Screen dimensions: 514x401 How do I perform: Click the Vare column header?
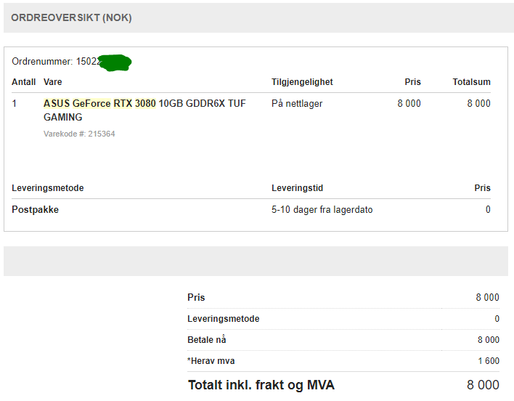(53, 82)
